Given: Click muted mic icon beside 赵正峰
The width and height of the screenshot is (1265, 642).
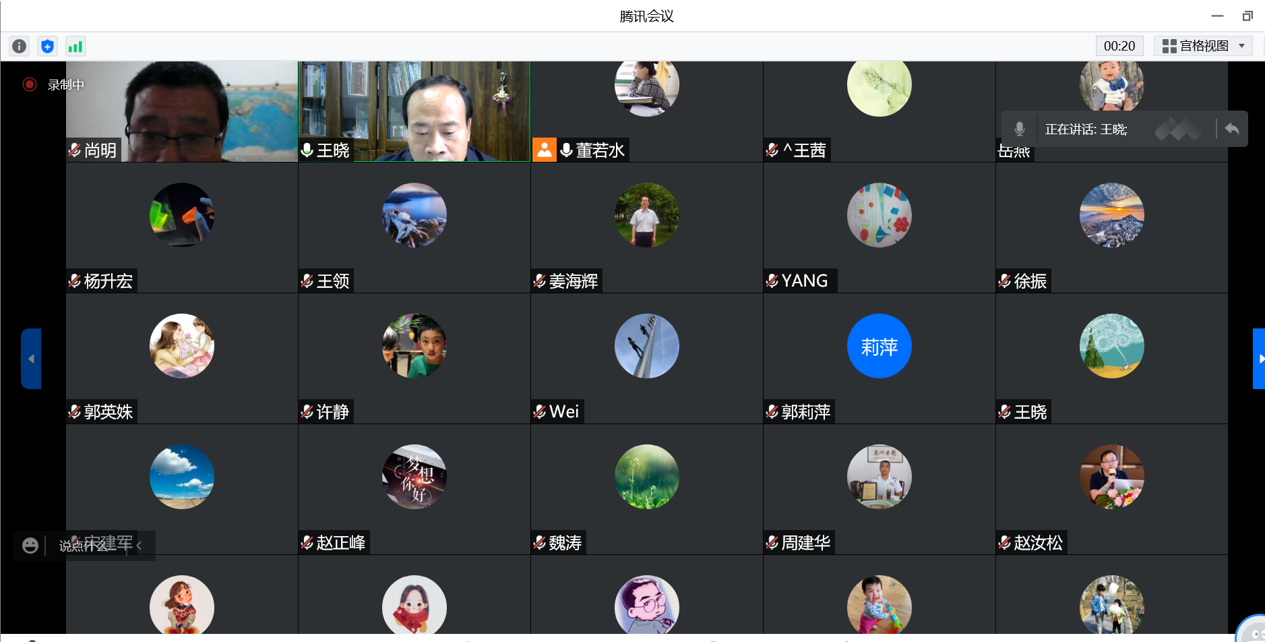Looking at the screenshot, I should coord(307,543).
